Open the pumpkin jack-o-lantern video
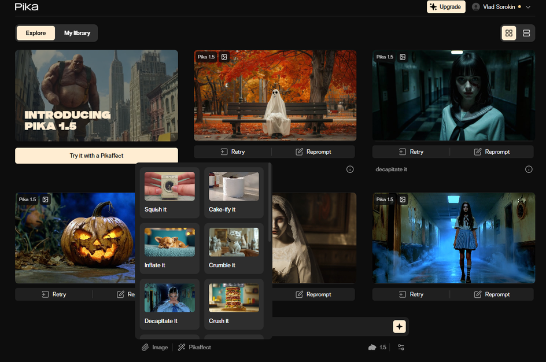The height and width of the screenshot is (362, 546). tap(75, 238)
